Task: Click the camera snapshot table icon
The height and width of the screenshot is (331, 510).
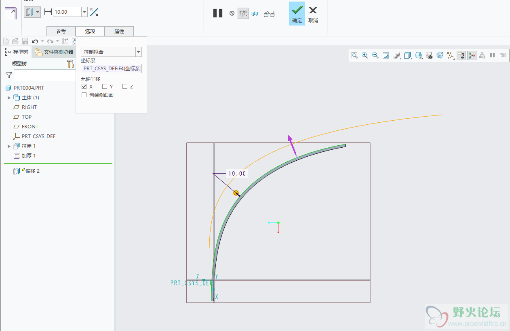Action: [429, 55]
